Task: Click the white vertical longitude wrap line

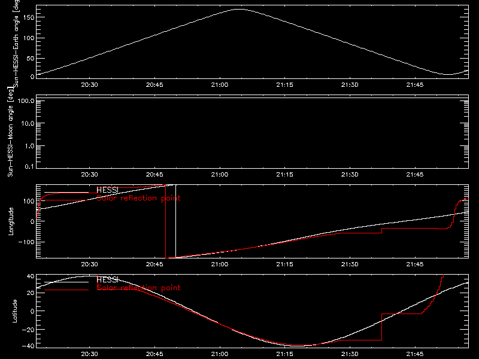Action: pos(175,221)
